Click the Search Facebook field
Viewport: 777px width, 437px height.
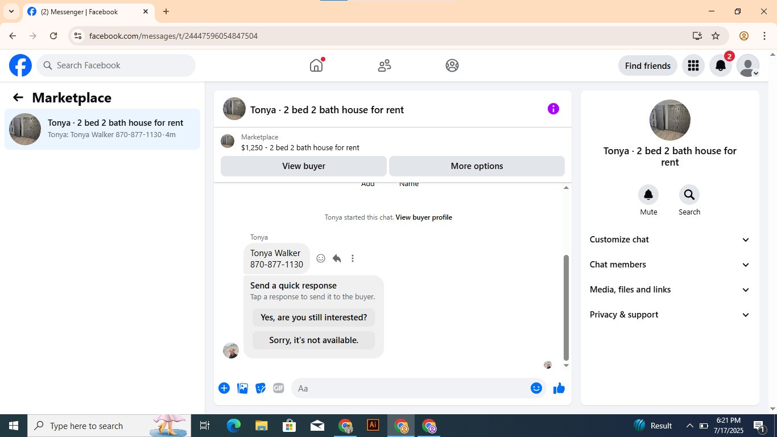(x=116, y=65)
